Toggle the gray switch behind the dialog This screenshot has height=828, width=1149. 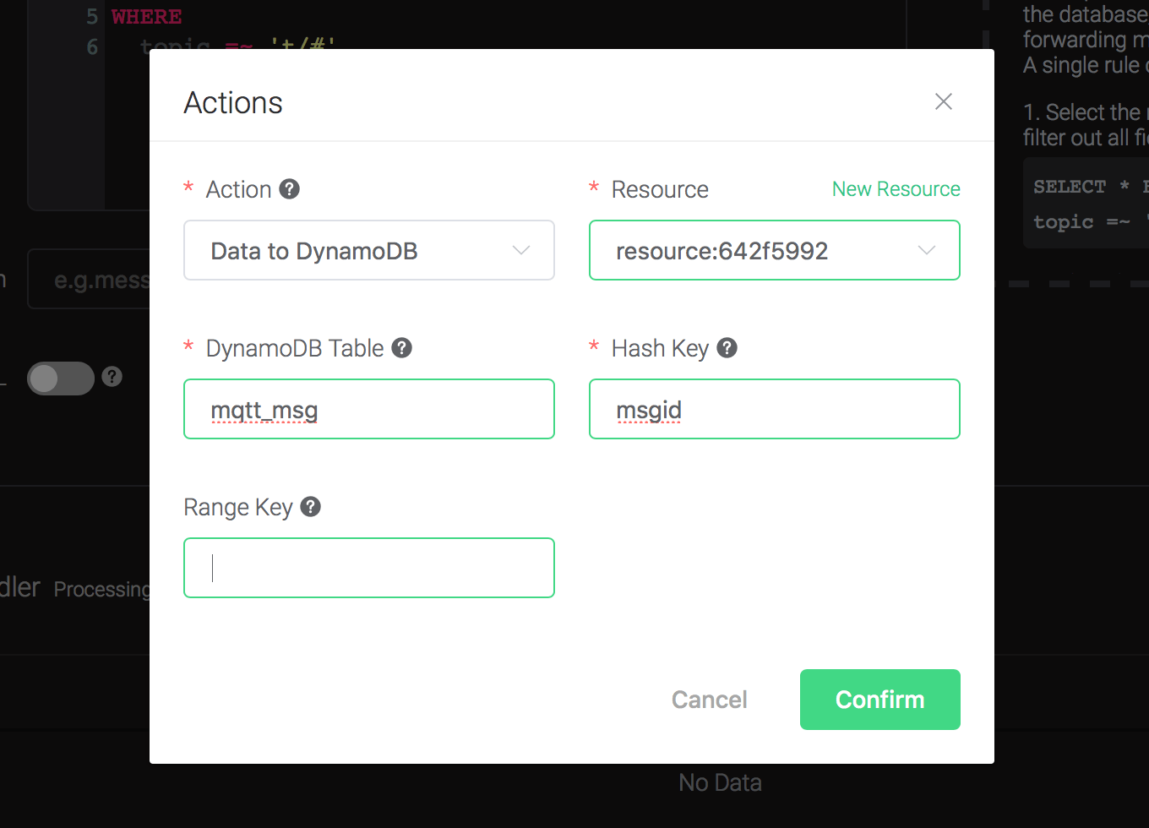60,379
